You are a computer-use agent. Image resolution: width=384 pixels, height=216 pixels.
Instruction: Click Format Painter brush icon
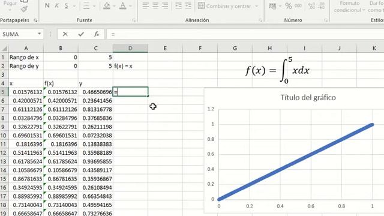tap(24, 10)
